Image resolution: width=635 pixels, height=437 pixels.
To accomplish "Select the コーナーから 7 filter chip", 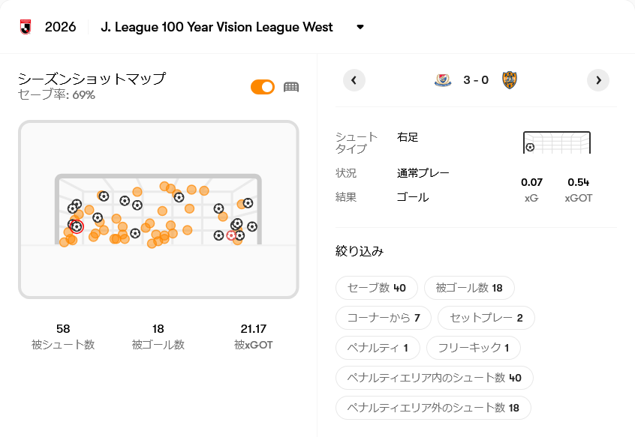I will tap(384, 318).
